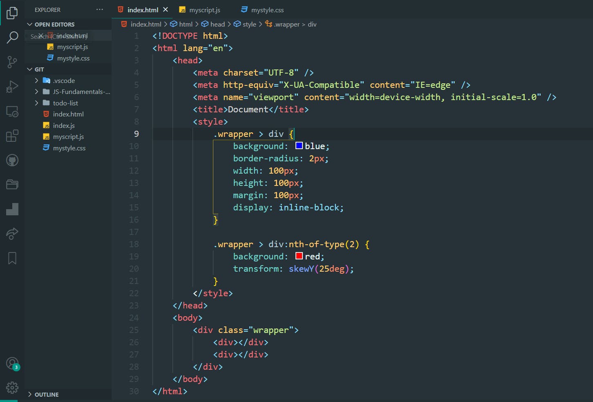Viewport: 593px width, 402px height.
Task: Open the red color swatch picker
Action: [299, 256]
